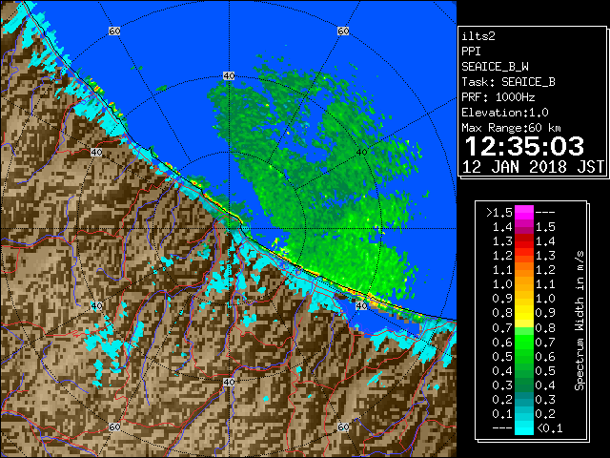Click the 'Max Range:60 km' line
The width and height of the screenshot is (610, 458).
click(511, 128)
